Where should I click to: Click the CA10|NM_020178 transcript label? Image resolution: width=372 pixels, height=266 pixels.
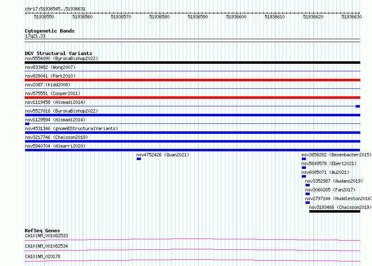pyautogui.click(x=43, y=256)
